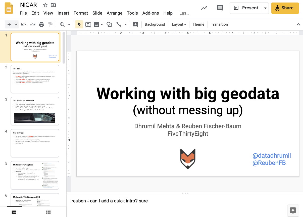Click in the speaker notes text

110,201
